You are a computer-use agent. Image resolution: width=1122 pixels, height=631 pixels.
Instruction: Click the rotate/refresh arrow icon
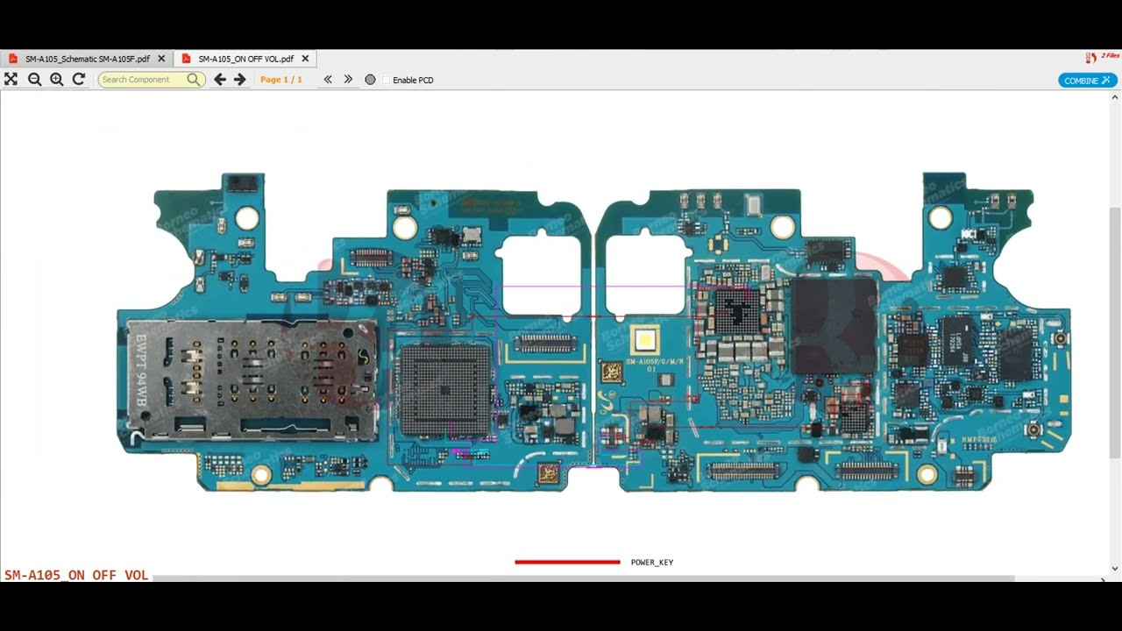78,79
